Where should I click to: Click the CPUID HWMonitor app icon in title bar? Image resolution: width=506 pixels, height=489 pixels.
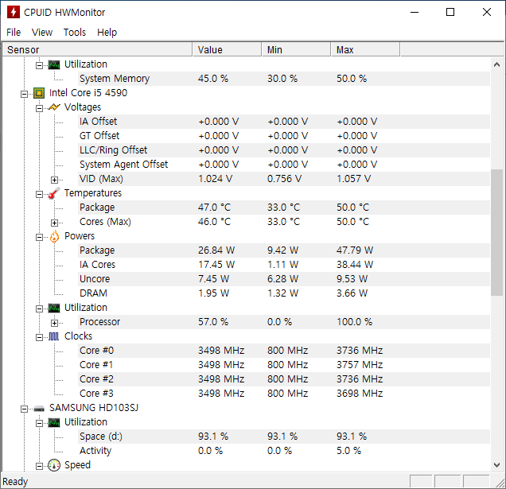14,12
